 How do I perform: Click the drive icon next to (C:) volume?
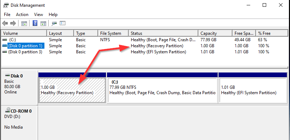(4, 39)
